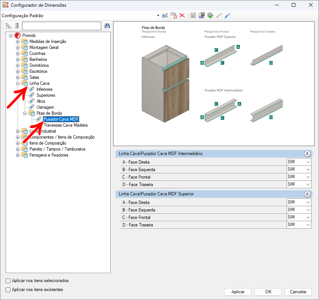Screen dimensions: 319x300
Task: Select Inferiores under Linha Cava
Action: coord(44,89)
